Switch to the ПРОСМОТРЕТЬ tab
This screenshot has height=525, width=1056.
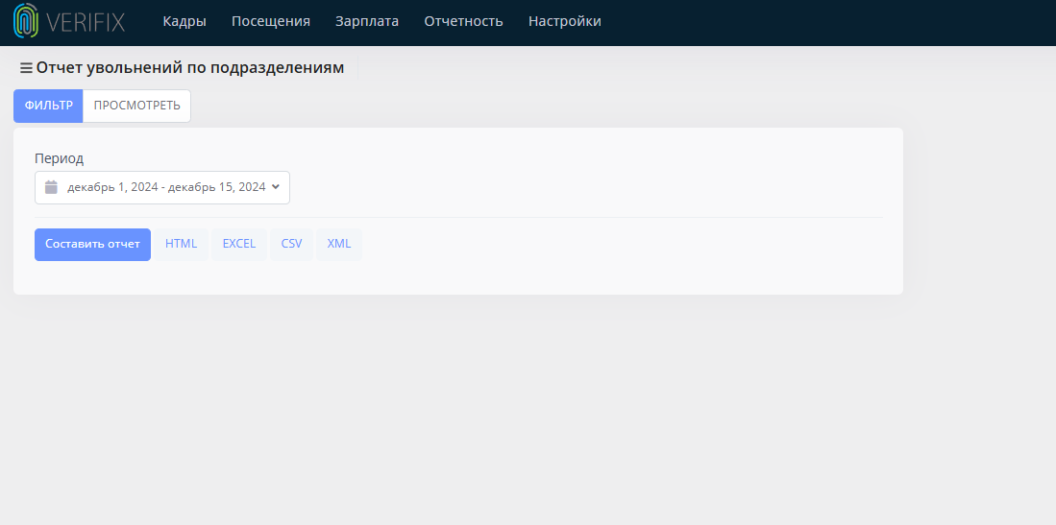click(136, 106)
